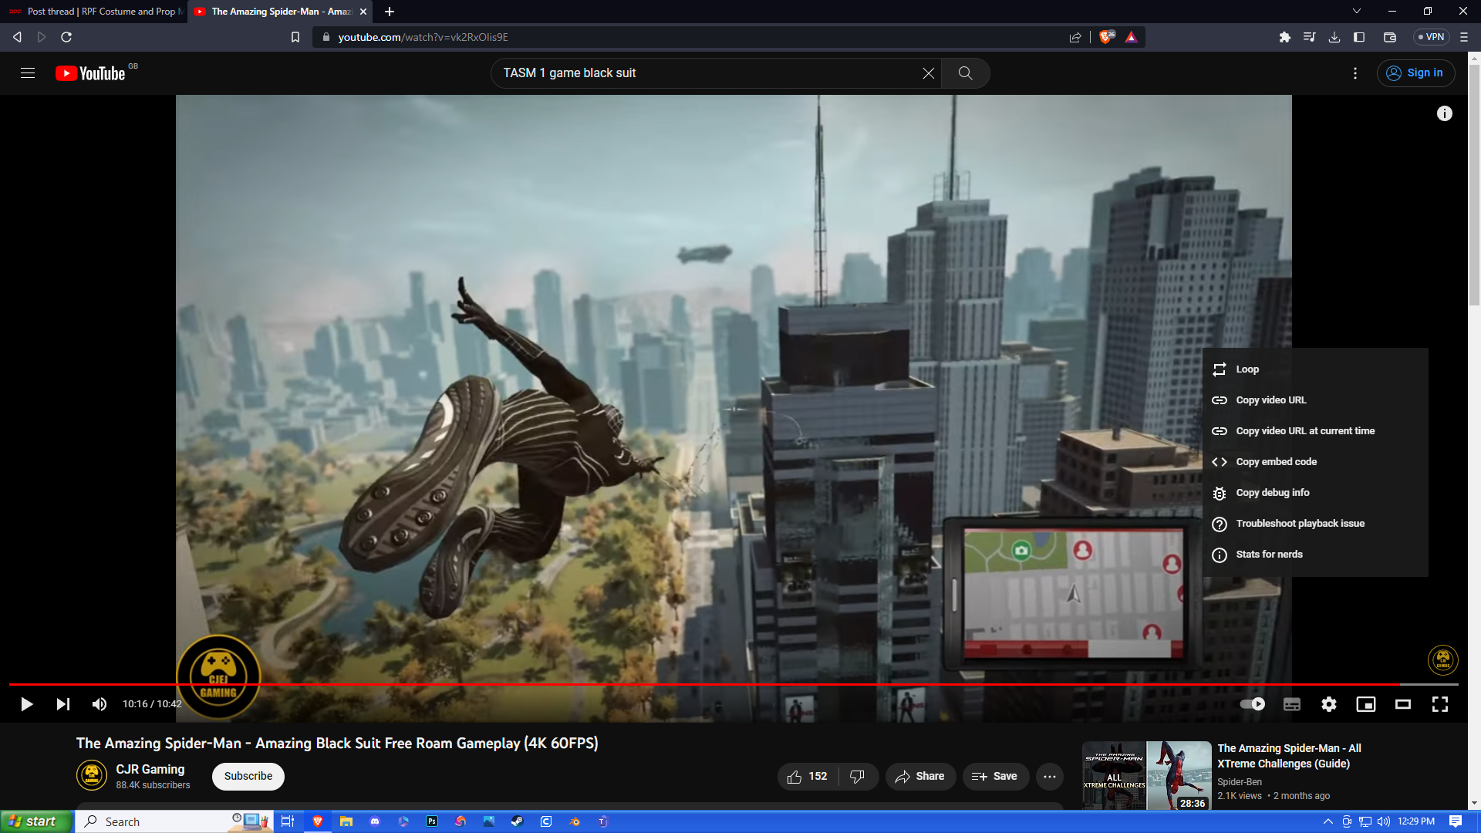This screenshot has width=1481, height=833.
Task: Open more actions ellipsis below video
Action: (x=1050, y=777)
